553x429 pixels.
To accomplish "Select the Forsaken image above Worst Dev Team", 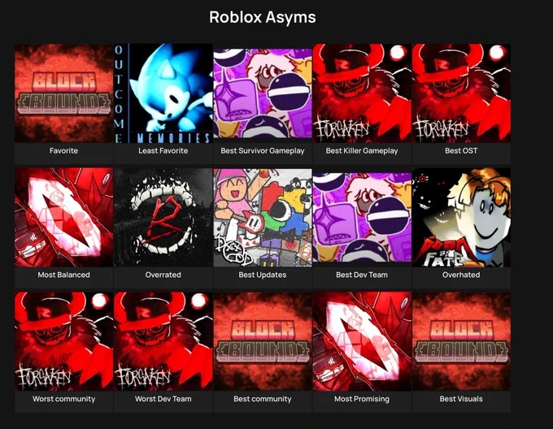I will [163, 341].
